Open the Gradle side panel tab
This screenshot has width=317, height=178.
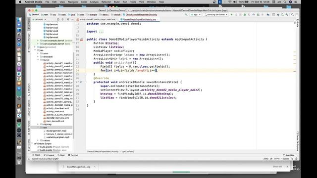[x=298, y=23]
